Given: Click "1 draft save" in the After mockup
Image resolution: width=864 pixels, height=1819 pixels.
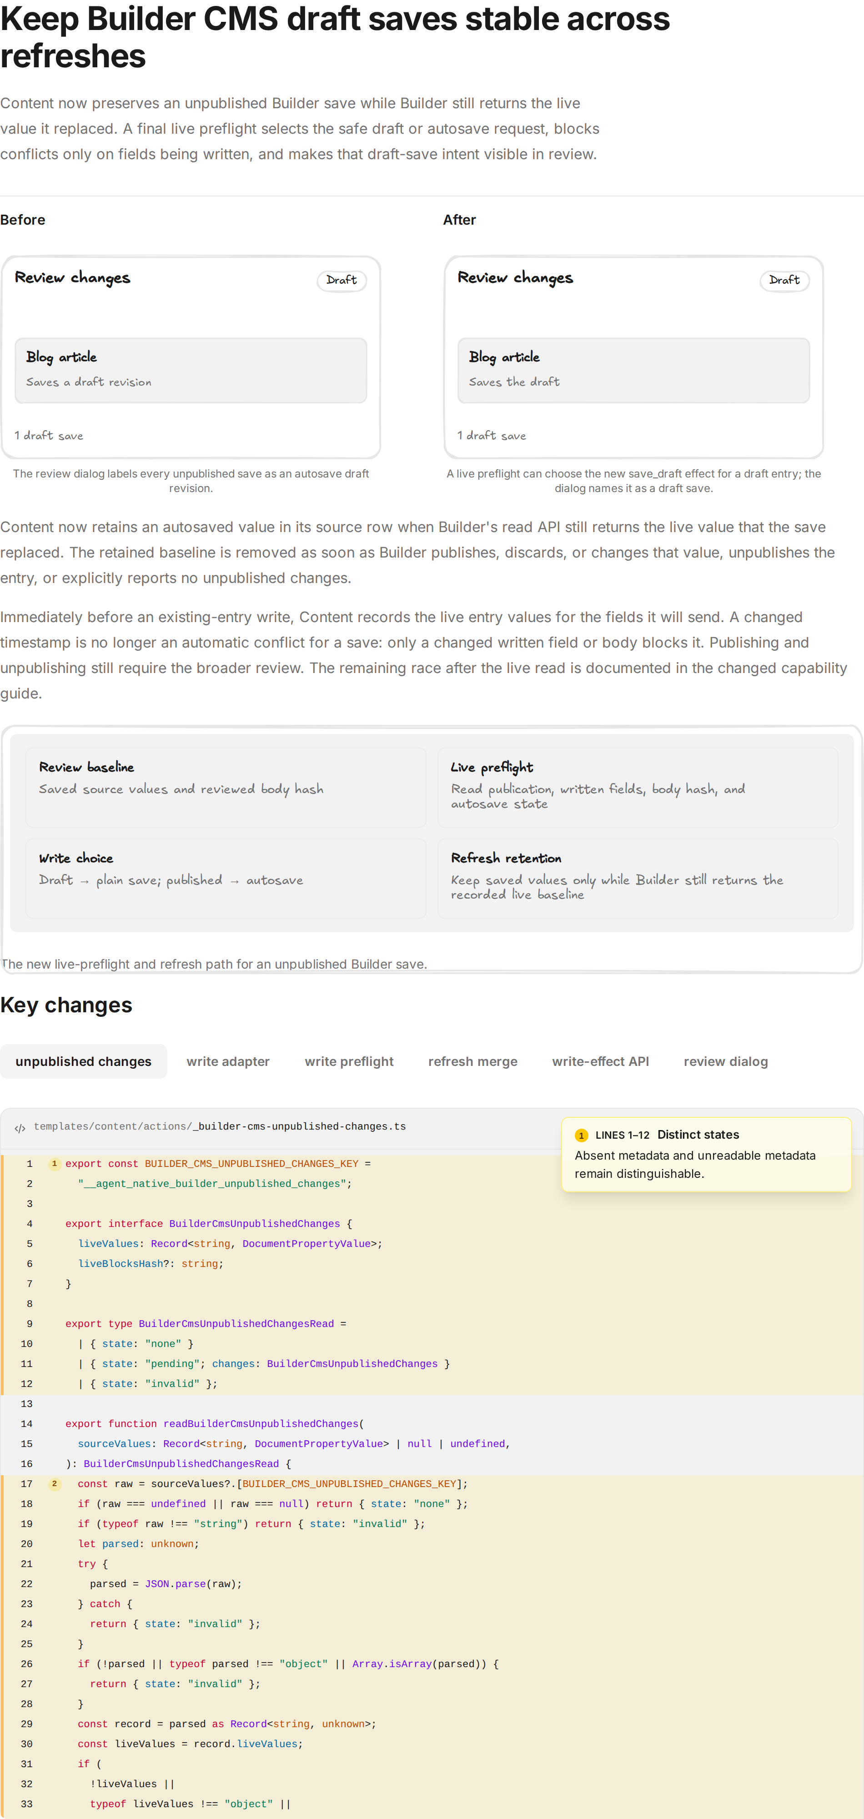Looking at the screenshot, I should [x=491, y=436].
